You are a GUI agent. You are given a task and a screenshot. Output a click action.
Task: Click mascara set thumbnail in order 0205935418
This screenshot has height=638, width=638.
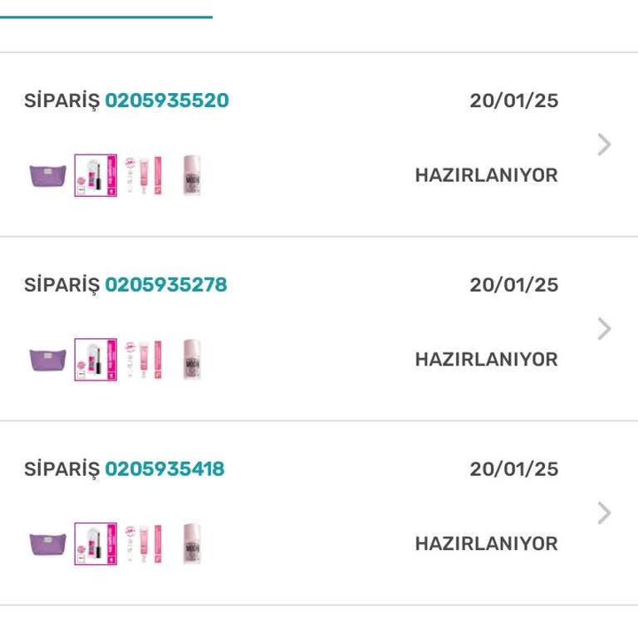tap(96, 544)
